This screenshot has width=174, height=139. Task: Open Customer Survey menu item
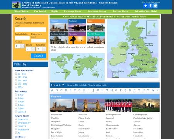97,11
